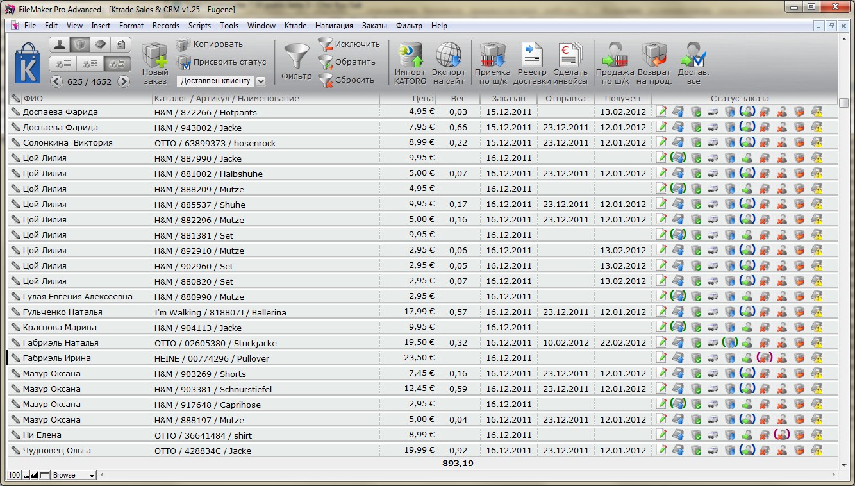Screen dimensions: 855x486
Task: Reset the filter with Сбросить
Action: tap(346, 80)
